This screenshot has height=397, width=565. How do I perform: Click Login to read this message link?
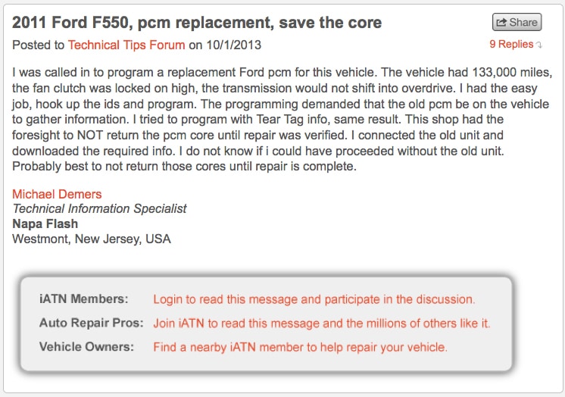click(x=314, y=299)
